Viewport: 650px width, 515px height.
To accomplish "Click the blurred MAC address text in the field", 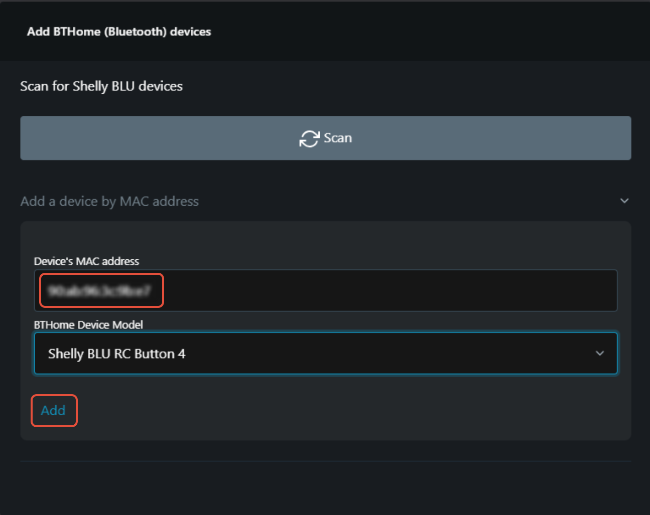I will coord(99,290).
